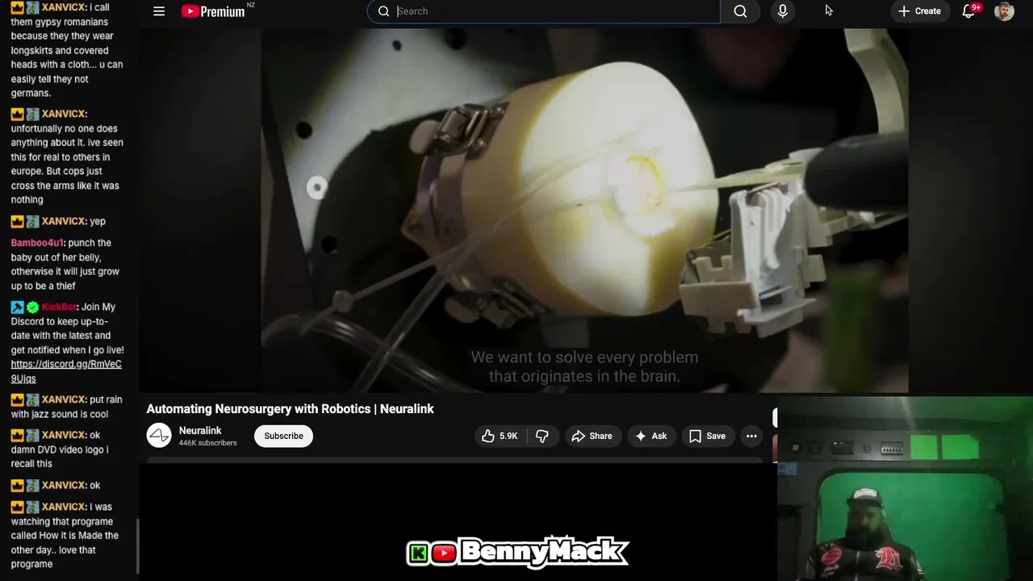Click the search magnifier button

(x=740, y=11)
